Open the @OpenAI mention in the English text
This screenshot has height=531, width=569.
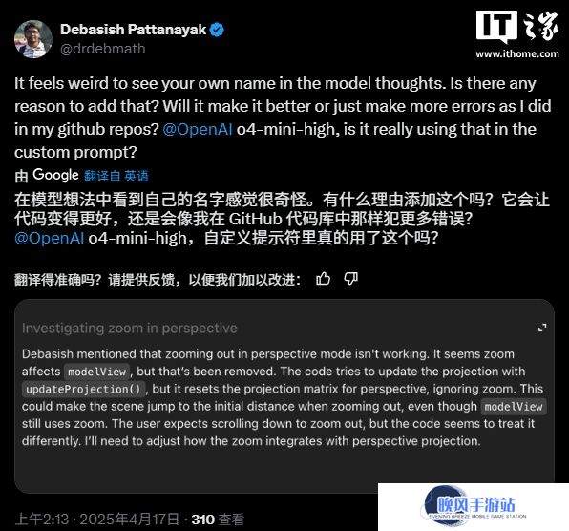pyautogui.click(x=198, y=129)
